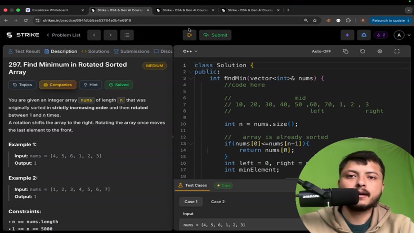Click the bug debug icon
The width and height of the screenshot is (414, 233).
coord(364,35)
